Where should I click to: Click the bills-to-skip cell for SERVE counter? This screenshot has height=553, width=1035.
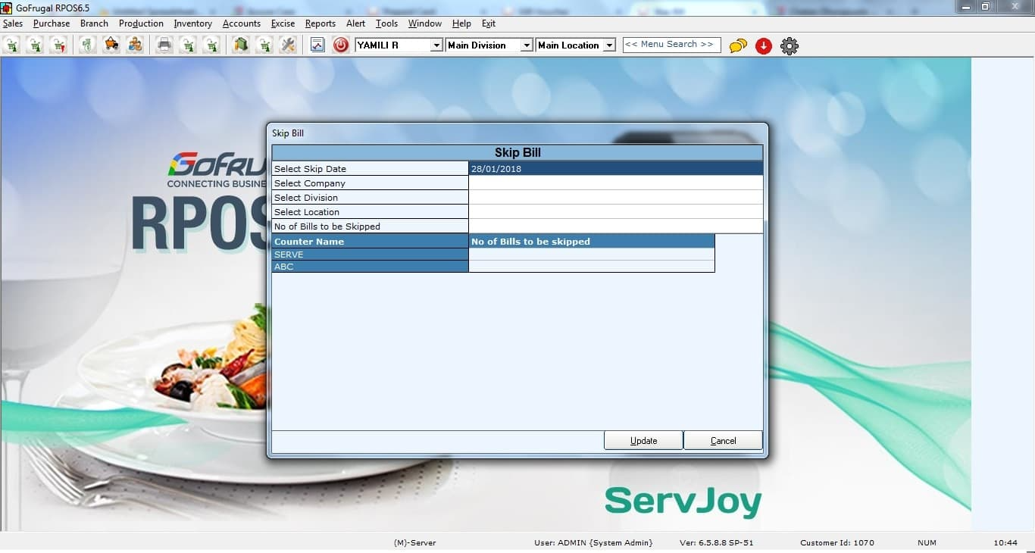click(591, 255)
